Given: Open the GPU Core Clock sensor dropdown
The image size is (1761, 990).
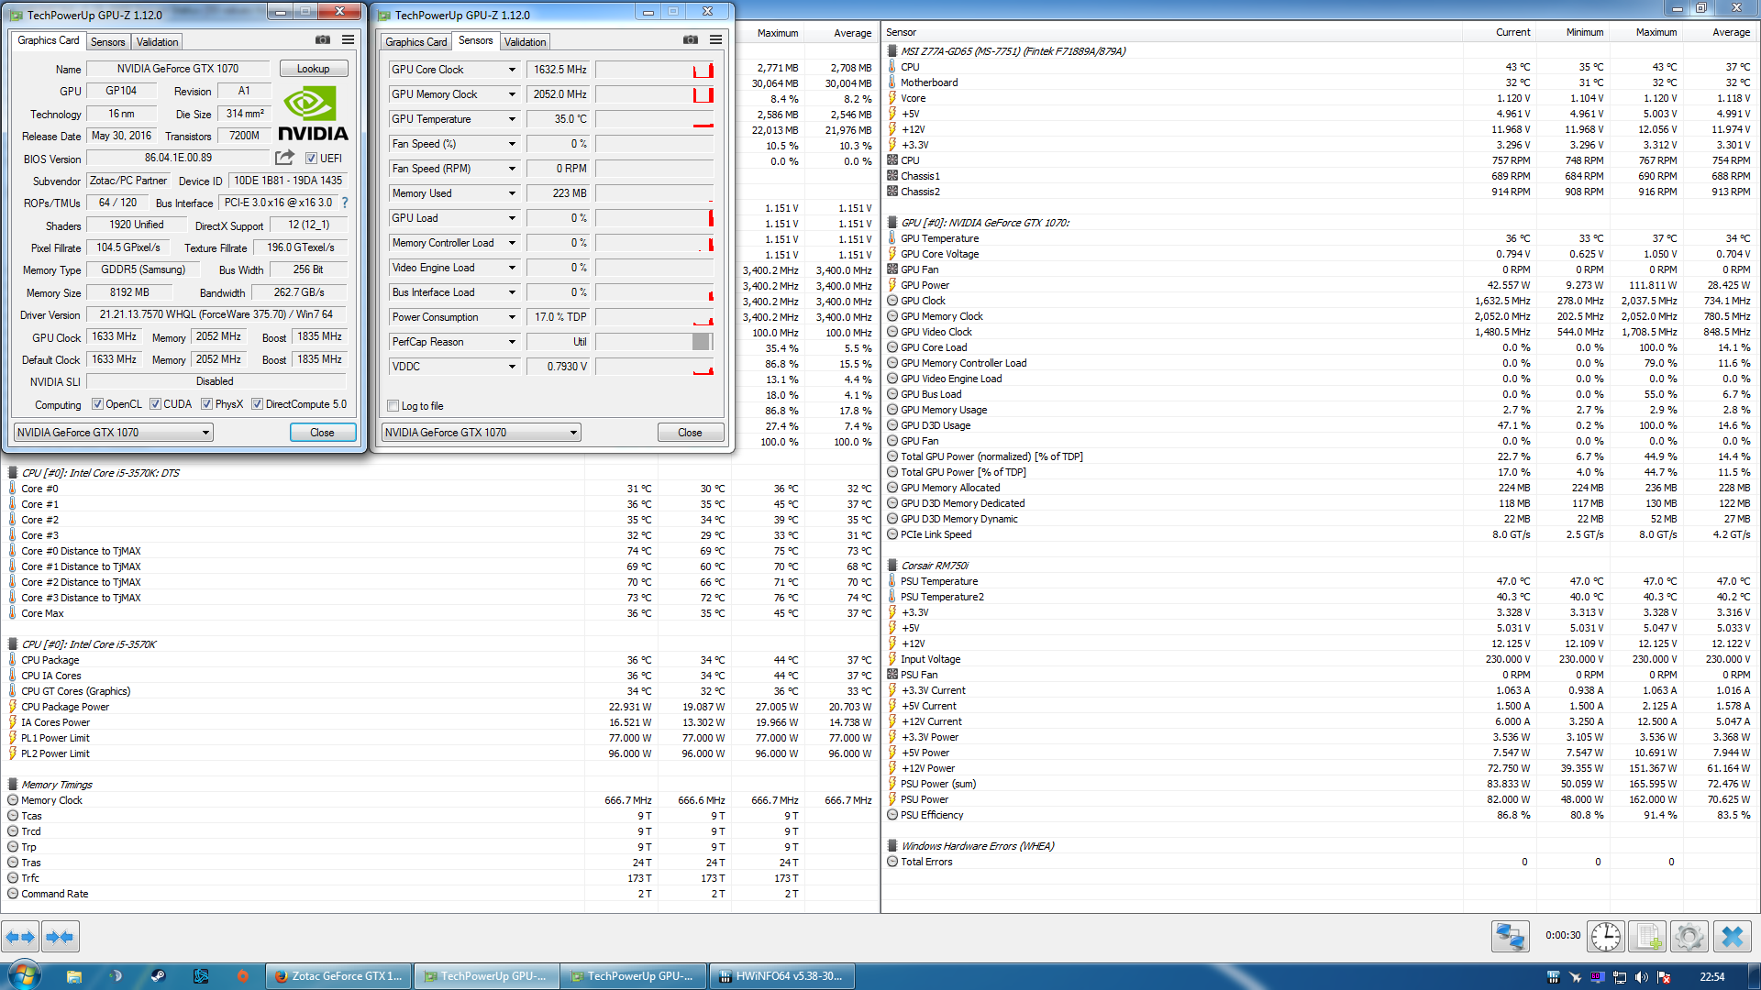Looking at the screenshot, I should 512,70.
